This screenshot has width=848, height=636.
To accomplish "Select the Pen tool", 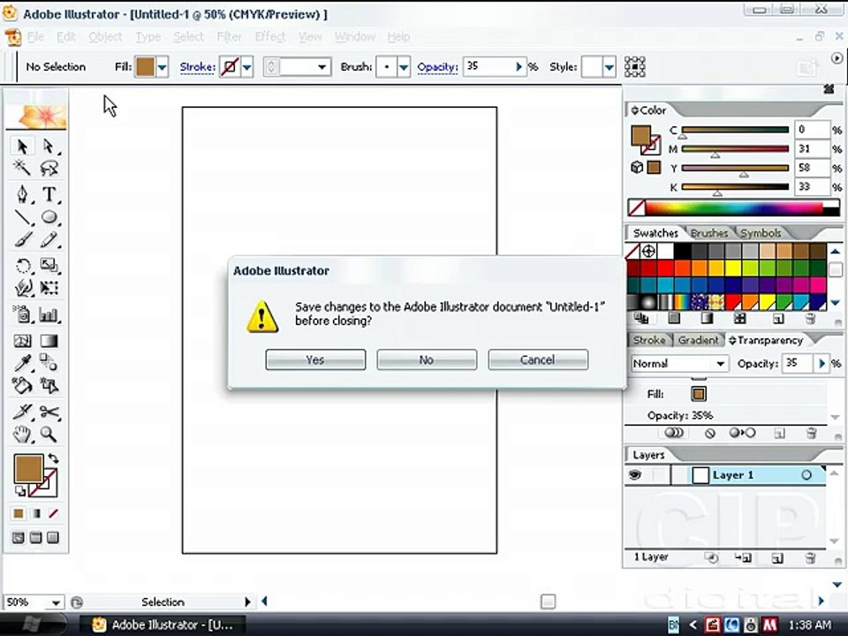I will tap(22, 194).
